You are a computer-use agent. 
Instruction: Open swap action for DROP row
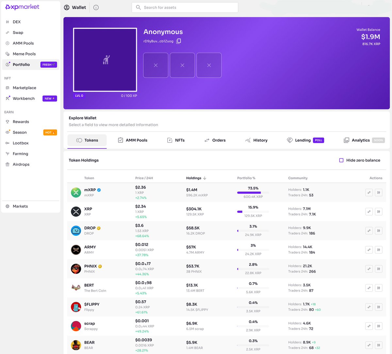[x=369, y=231]
